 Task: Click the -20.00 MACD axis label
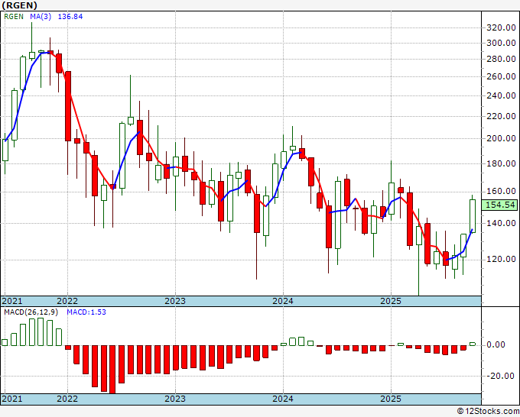point(500,377)
